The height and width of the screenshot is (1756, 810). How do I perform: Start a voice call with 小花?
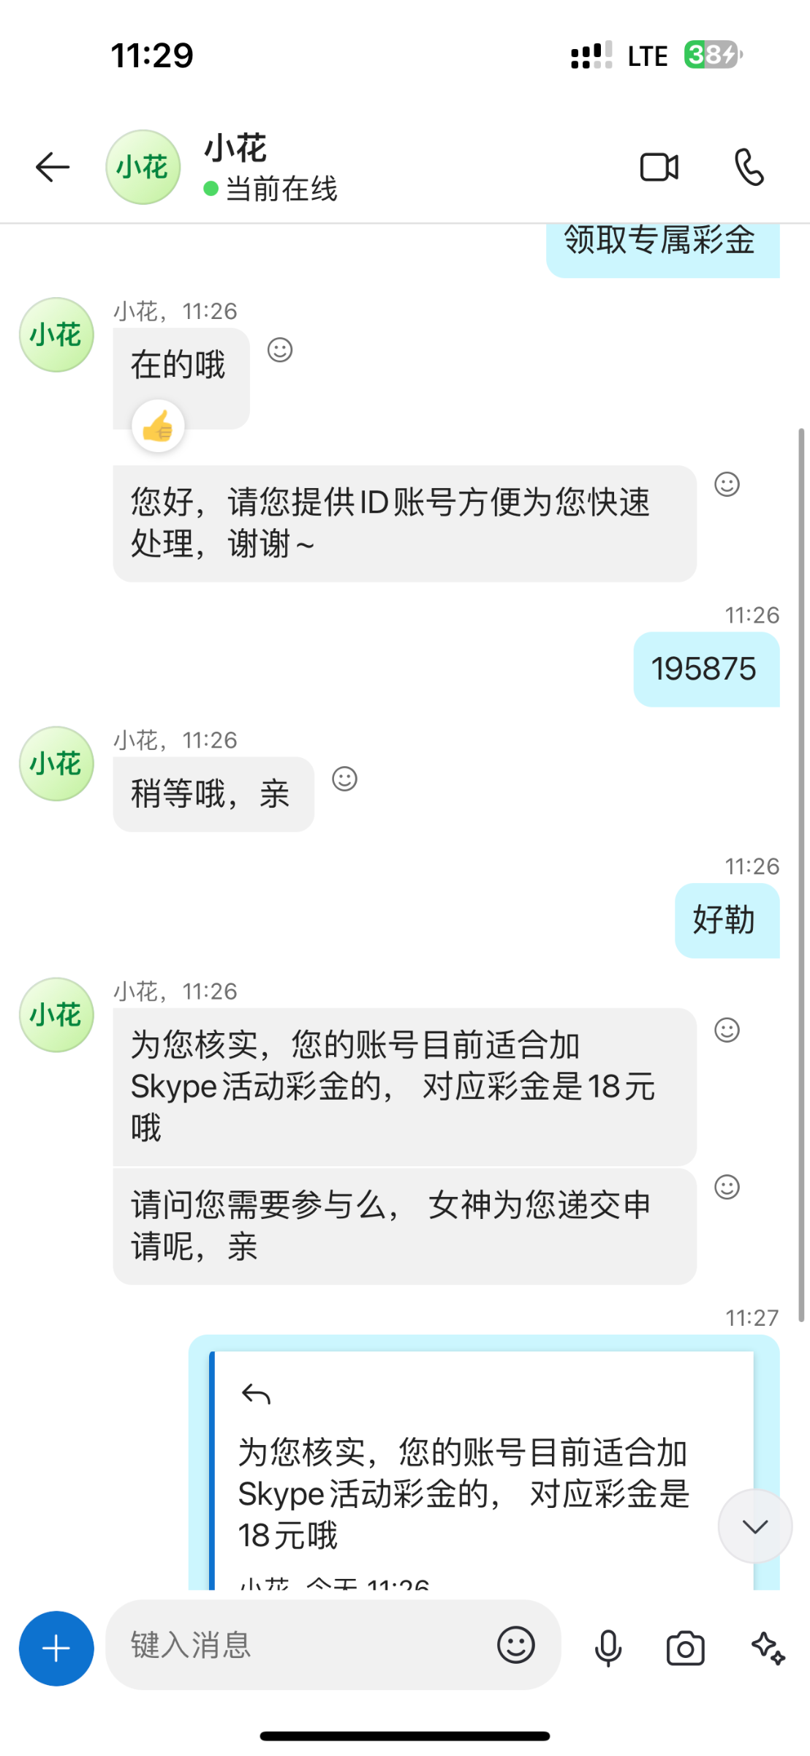coord(749,168)
